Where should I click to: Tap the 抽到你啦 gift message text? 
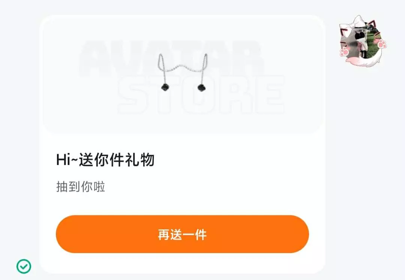[81, 187]
